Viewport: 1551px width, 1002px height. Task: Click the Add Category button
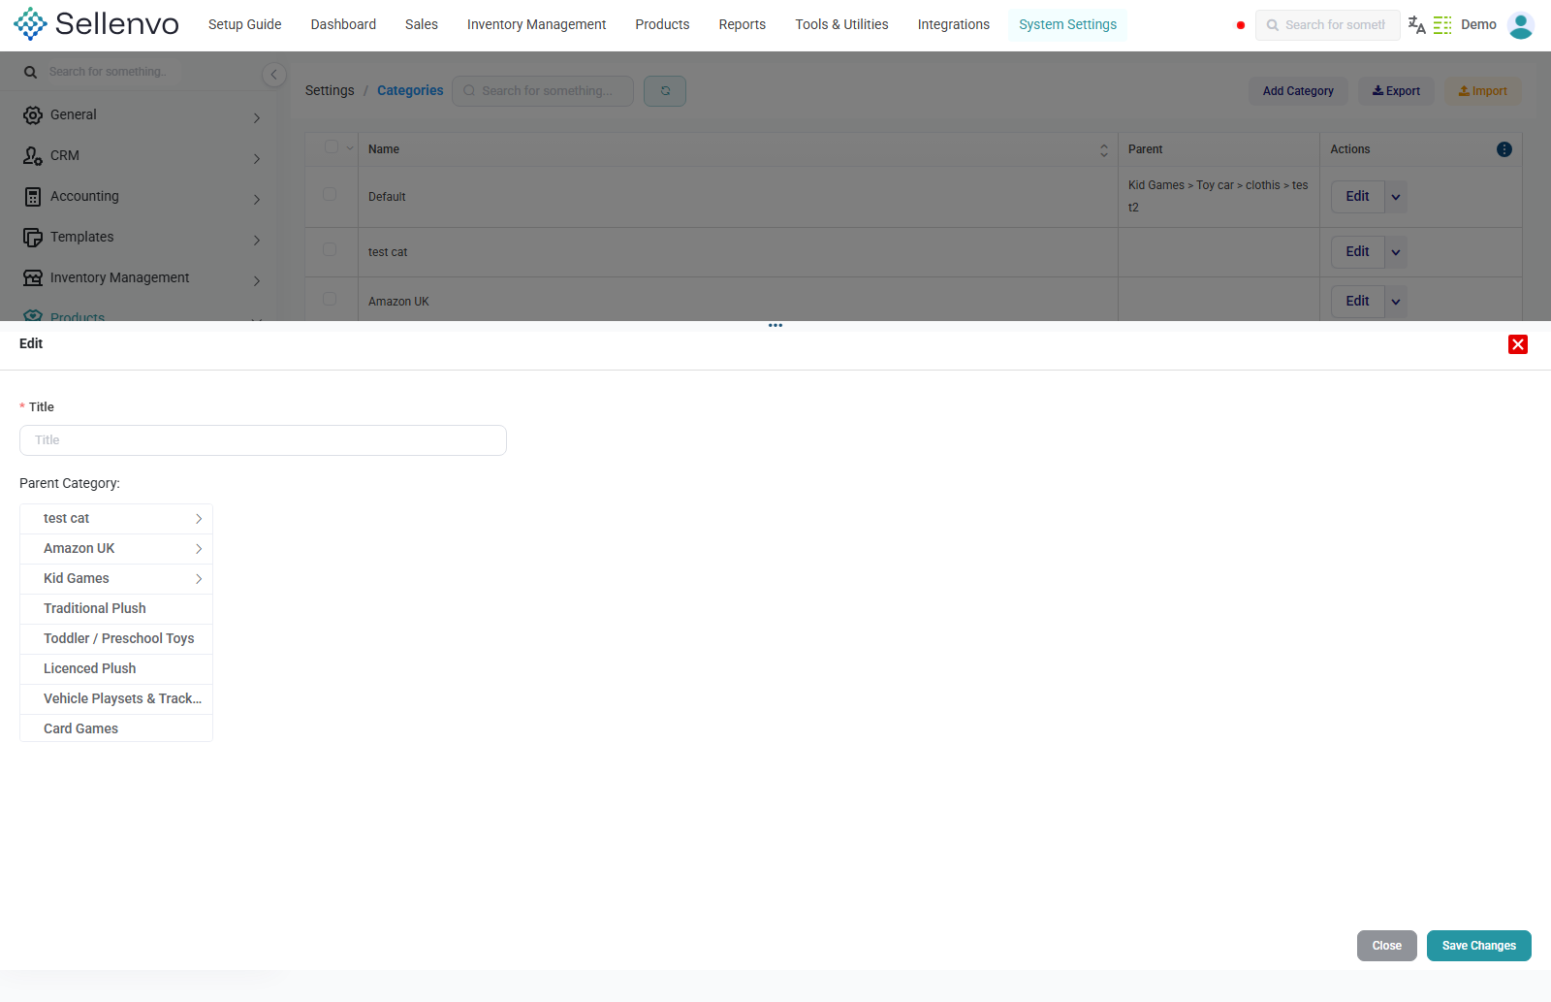click(x=1298, y=91)
